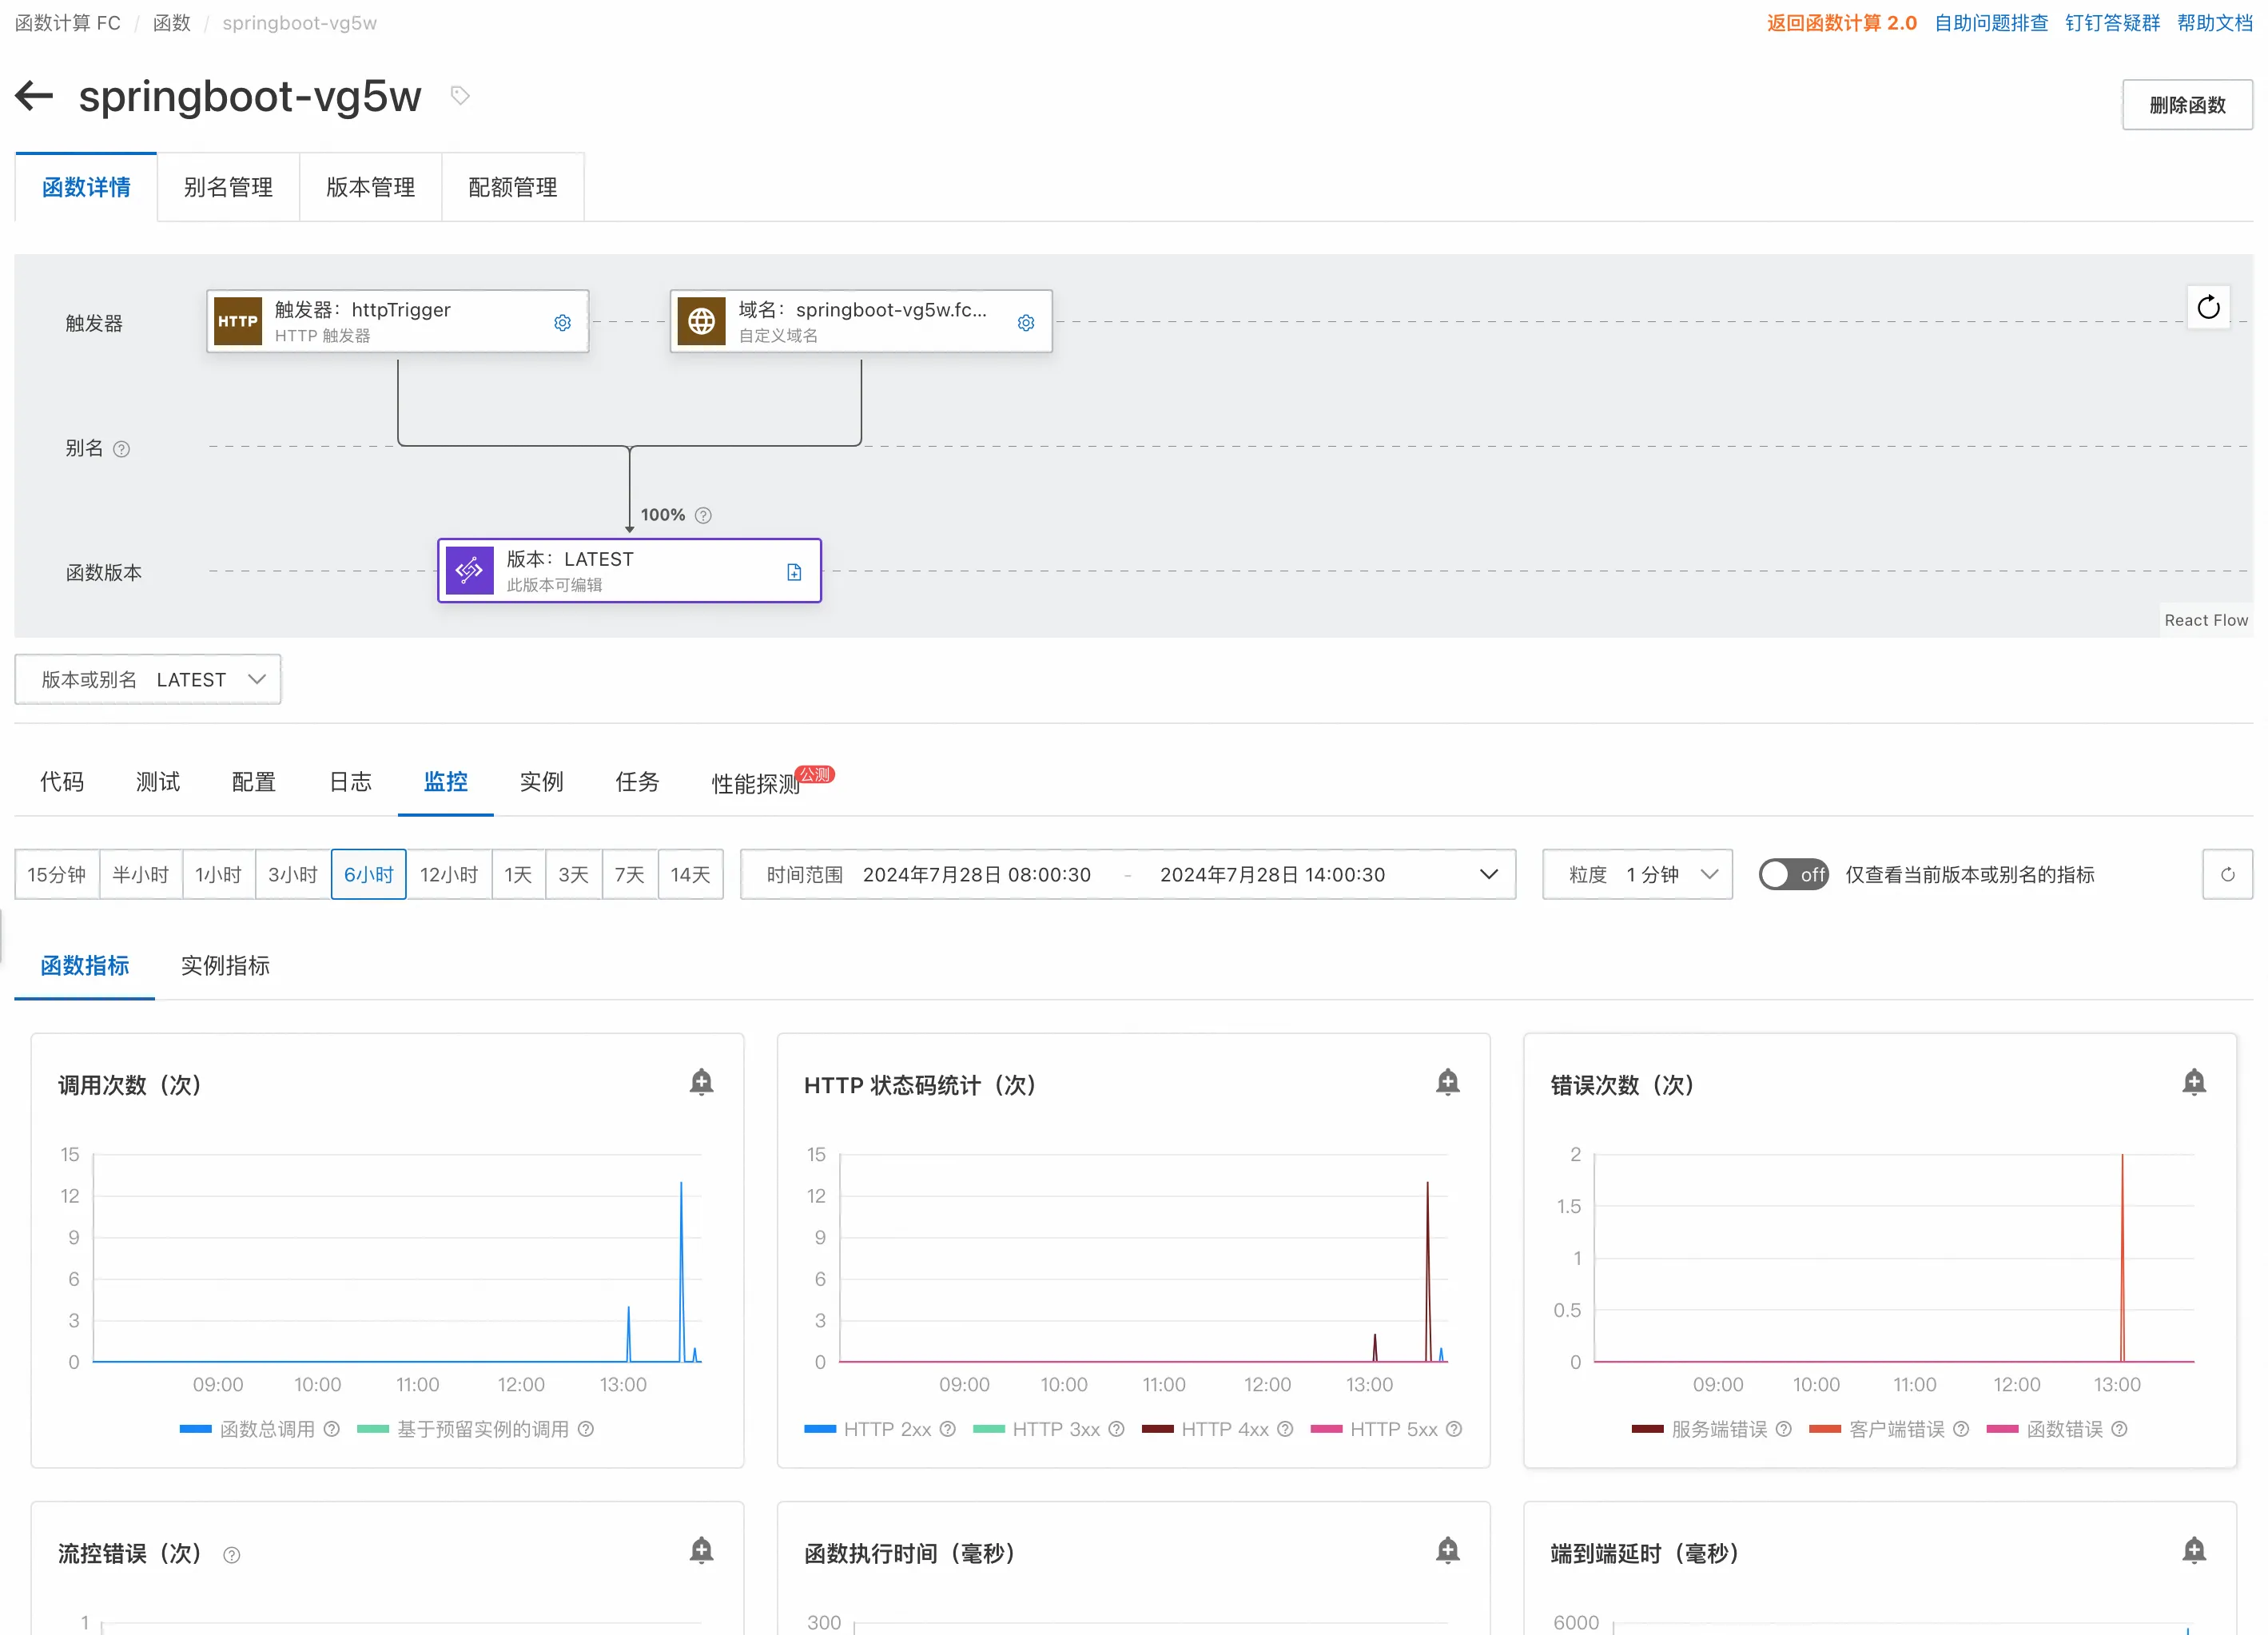Open custom domain settings gear icon
Image resolution: width=2268 pixels, height=1635 pixels.
(1026, 323)
